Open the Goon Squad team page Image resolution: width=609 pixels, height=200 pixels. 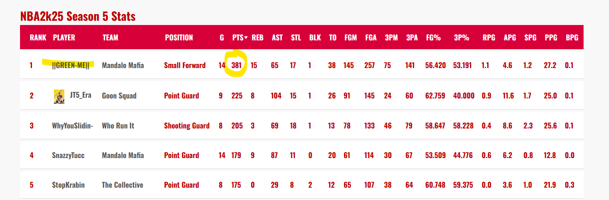coord(119,96)
